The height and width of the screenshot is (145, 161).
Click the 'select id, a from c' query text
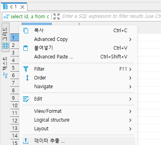[x=30, y=17]
